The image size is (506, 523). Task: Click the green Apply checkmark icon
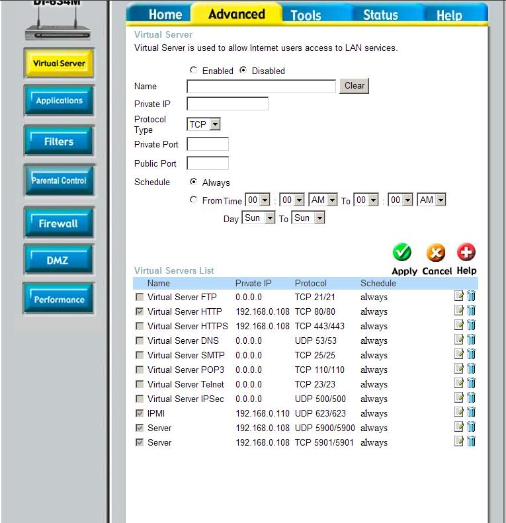point(402,253)
